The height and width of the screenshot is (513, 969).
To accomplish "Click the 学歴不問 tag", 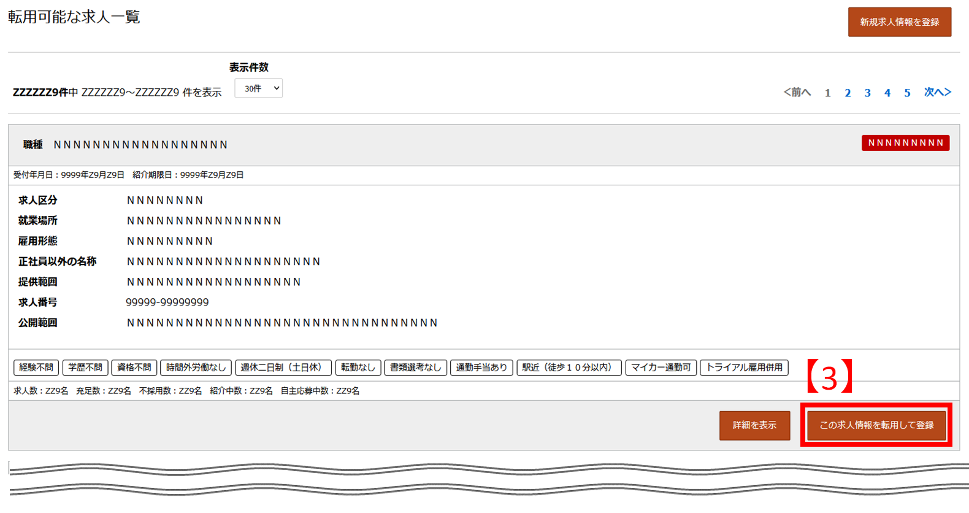I will tap(85, 368).
